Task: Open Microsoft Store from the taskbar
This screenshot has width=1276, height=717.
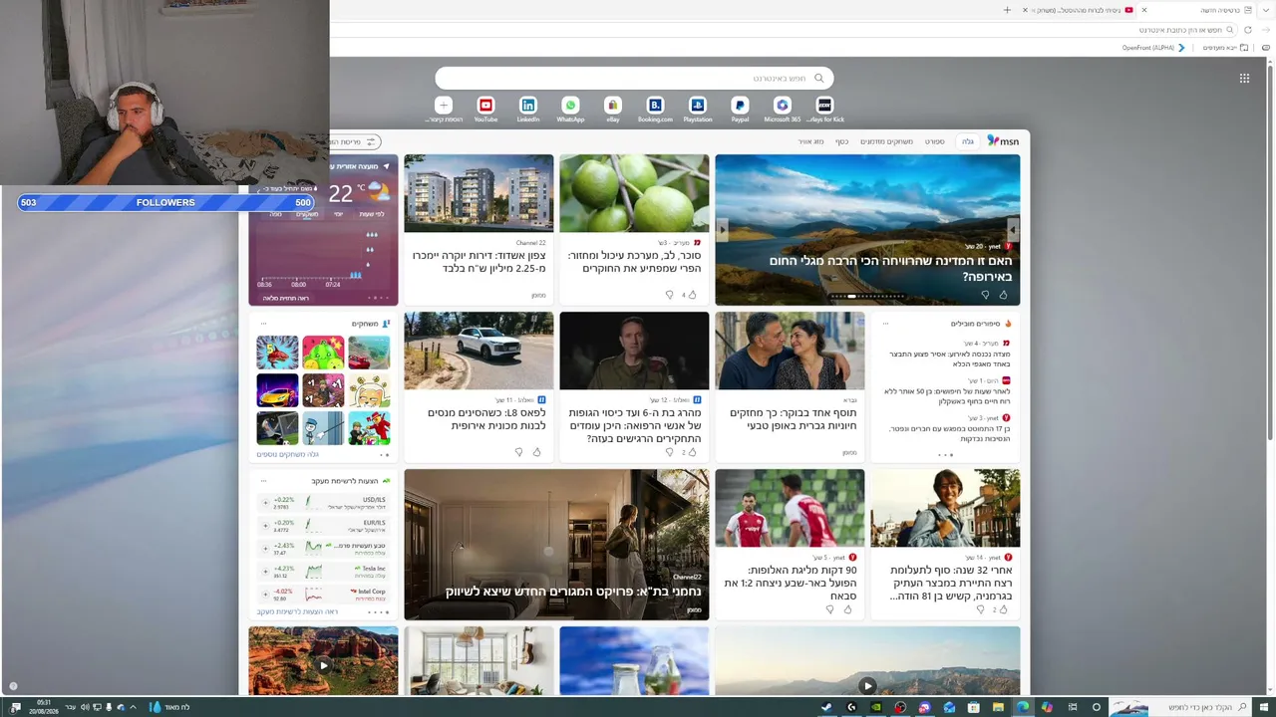Action: (x=973, y=707)
